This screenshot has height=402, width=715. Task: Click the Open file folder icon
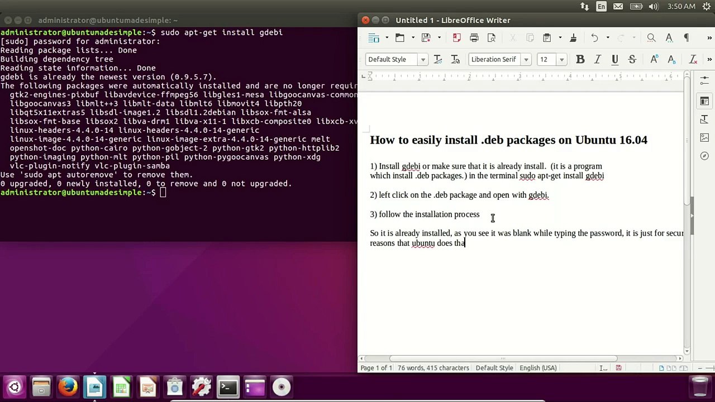coord(400,38)
